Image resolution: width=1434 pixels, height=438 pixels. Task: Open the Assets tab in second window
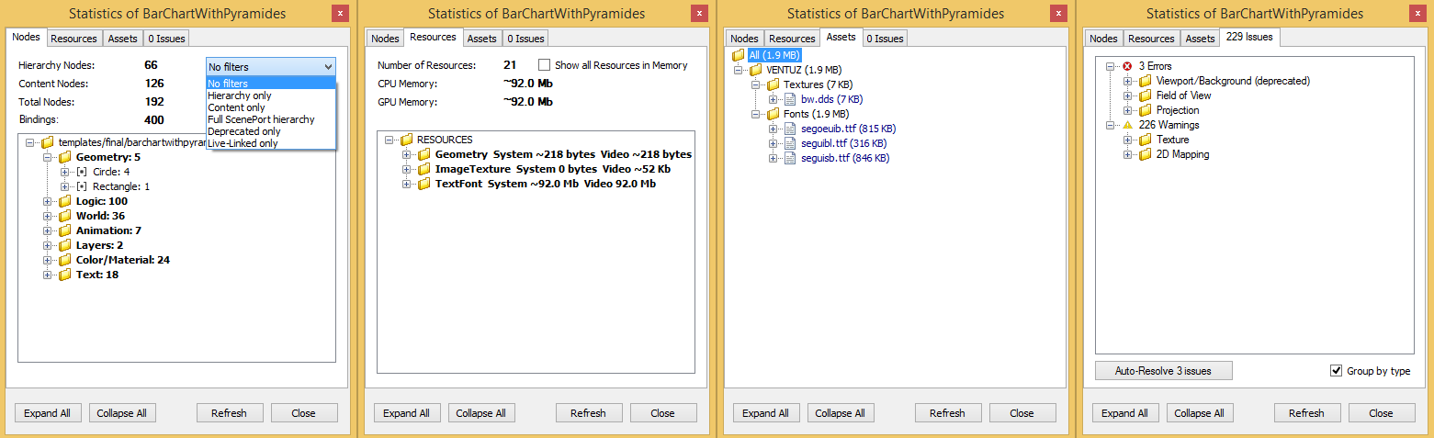point(481,39)
